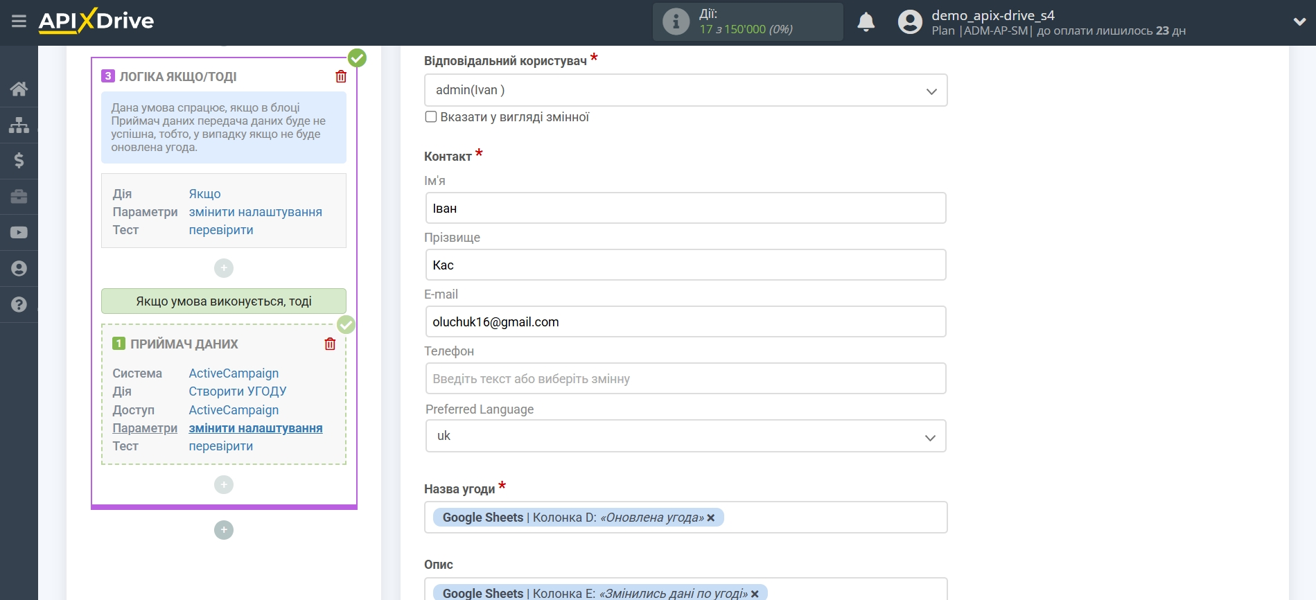Viewport: 1316px width, 600px height.
Task: Open the notifications bell
Action: (x=866, y=22)
